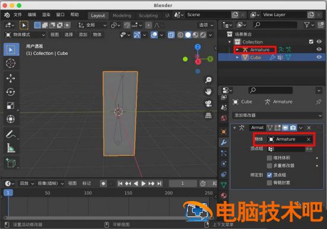This screenshot has height=229, width=327.
Task: Toggle modifier show in viewport icon
Action: (x=285, y=127)
